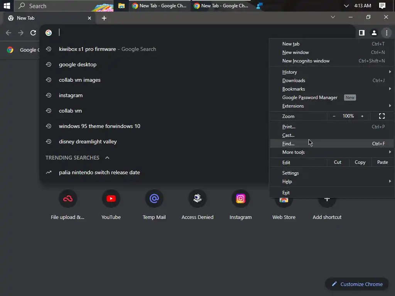Image resolution: width=395 pixels, height=296 pixels.
Task: Open the Access Denied shortcut icon
Action: (x=197, y=198)
